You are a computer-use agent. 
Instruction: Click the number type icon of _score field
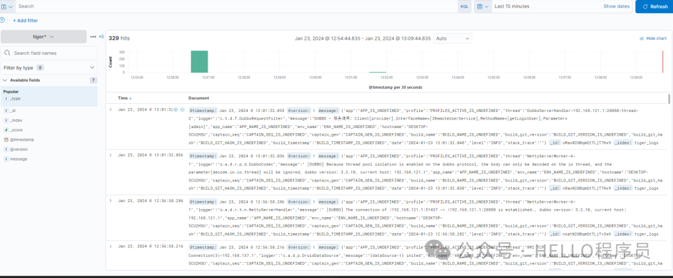click(x=6, y=130)
